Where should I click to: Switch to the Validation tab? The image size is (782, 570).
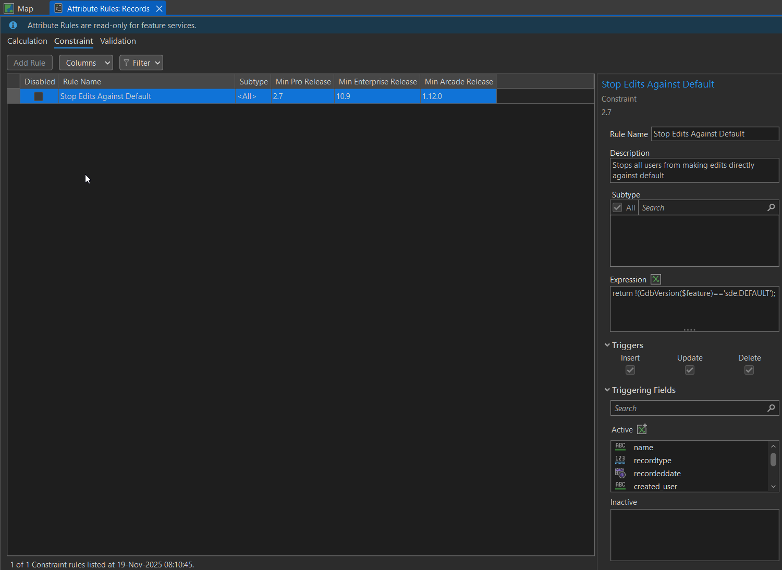pyautogui.click(x=118, y=41)
